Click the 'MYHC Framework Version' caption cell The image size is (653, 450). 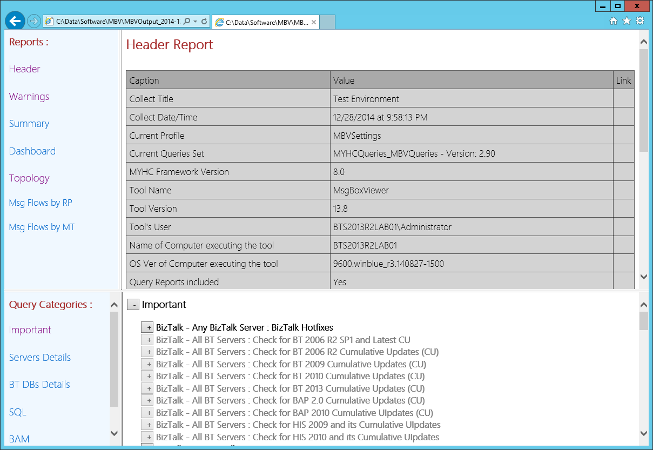[228, 172]
